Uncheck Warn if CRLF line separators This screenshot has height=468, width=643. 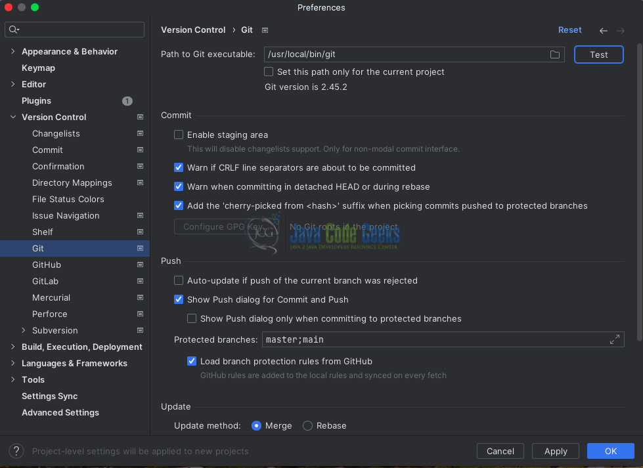[x=179, y=167]
